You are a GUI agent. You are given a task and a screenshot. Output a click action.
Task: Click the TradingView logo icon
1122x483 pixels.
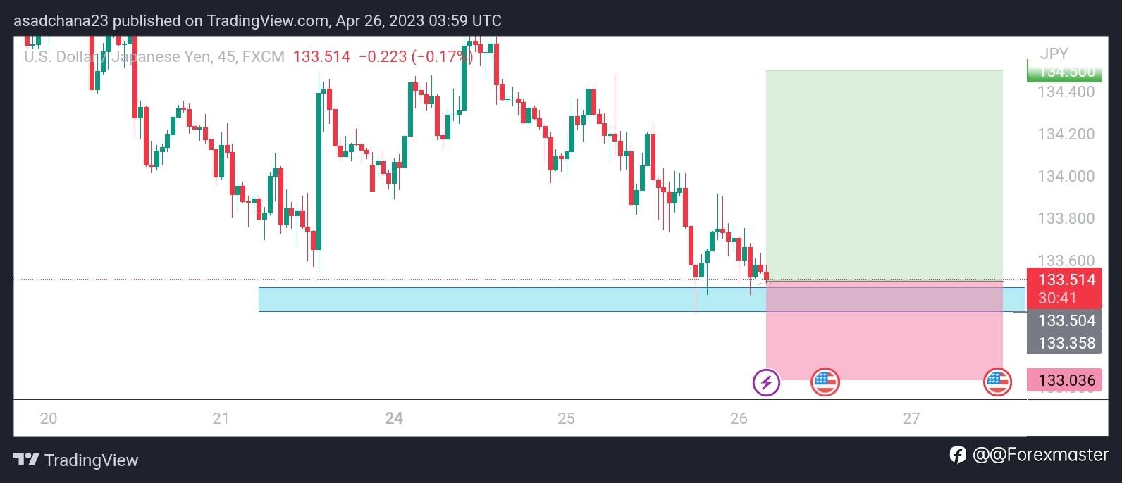point(27,460)
